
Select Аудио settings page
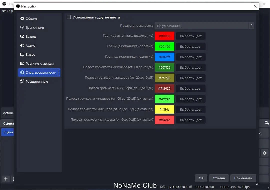tap(39, 45)
